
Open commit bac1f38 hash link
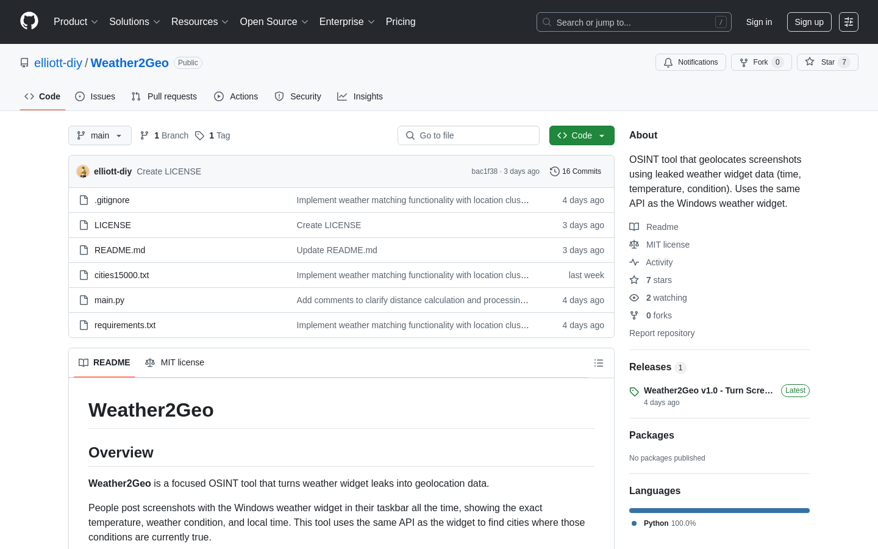(485, 171)
